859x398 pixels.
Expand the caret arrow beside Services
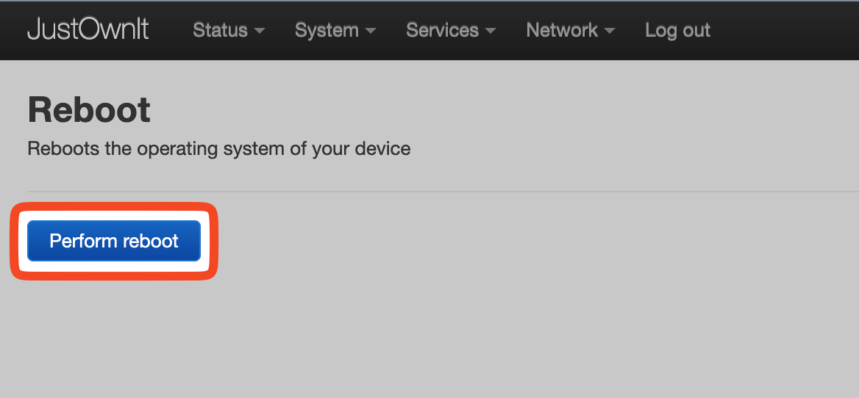point(491,31)
